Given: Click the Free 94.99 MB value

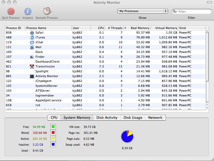Looking at the screenshot, I should 39,127.
